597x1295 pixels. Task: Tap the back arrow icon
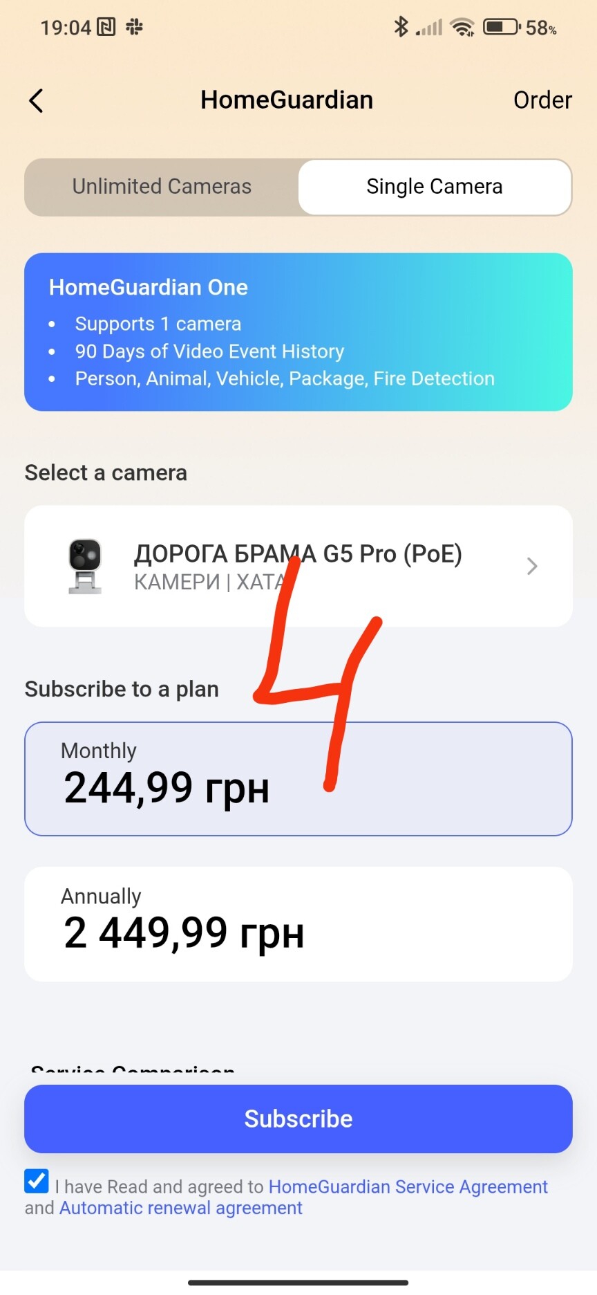click(37, 100)
